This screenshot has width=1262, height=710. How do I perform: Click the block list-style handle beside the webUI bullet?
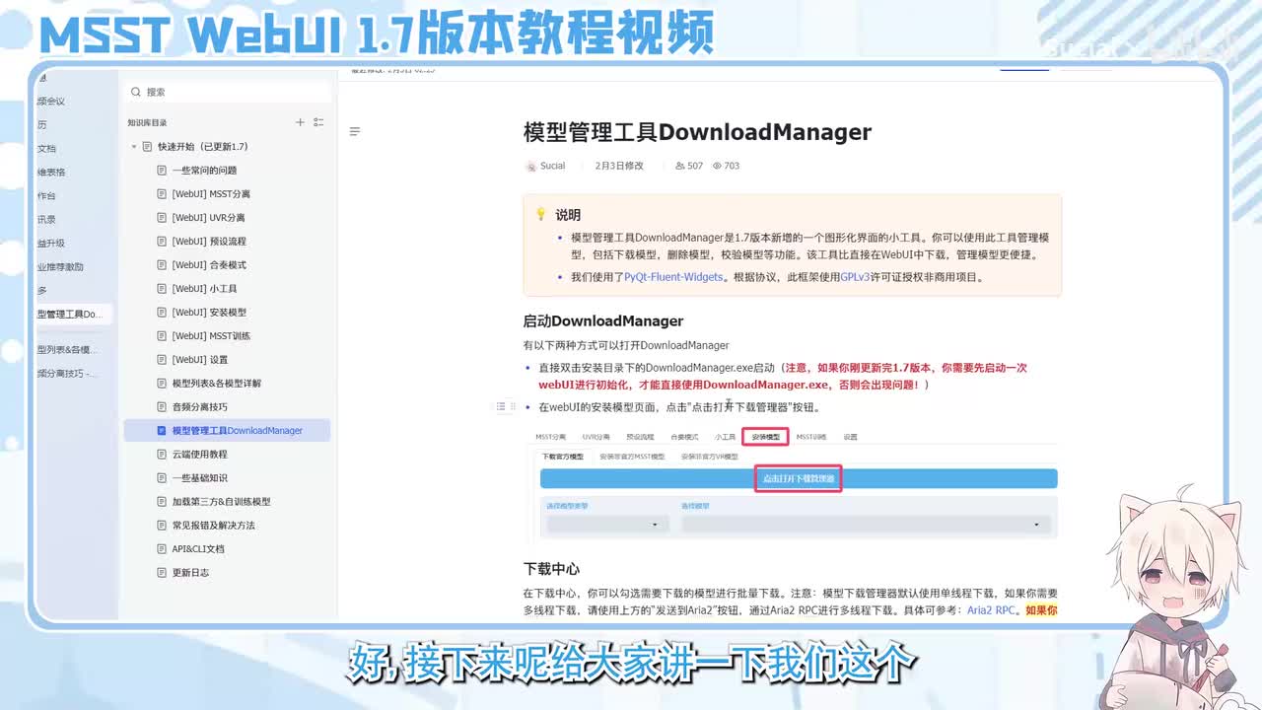501,406
